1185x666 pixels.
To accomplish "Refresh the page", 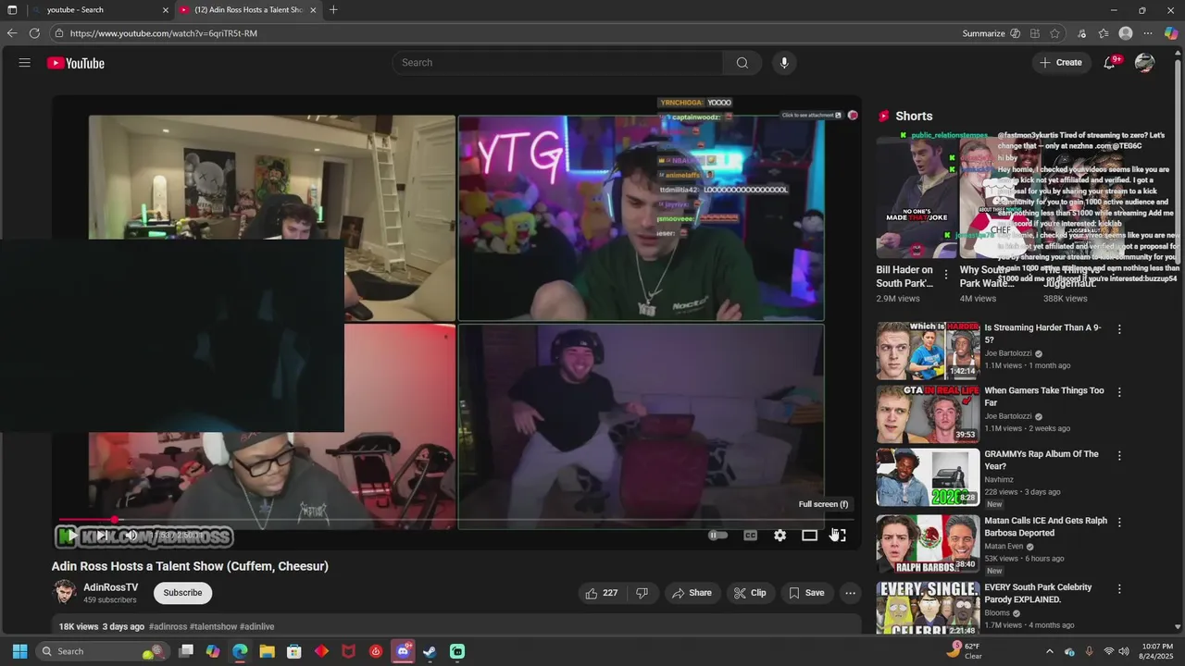I will click(x=34, y=33).
